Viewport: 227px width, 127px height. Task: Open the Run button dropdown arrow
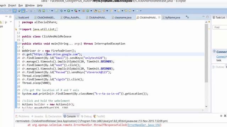coord(72,11)
